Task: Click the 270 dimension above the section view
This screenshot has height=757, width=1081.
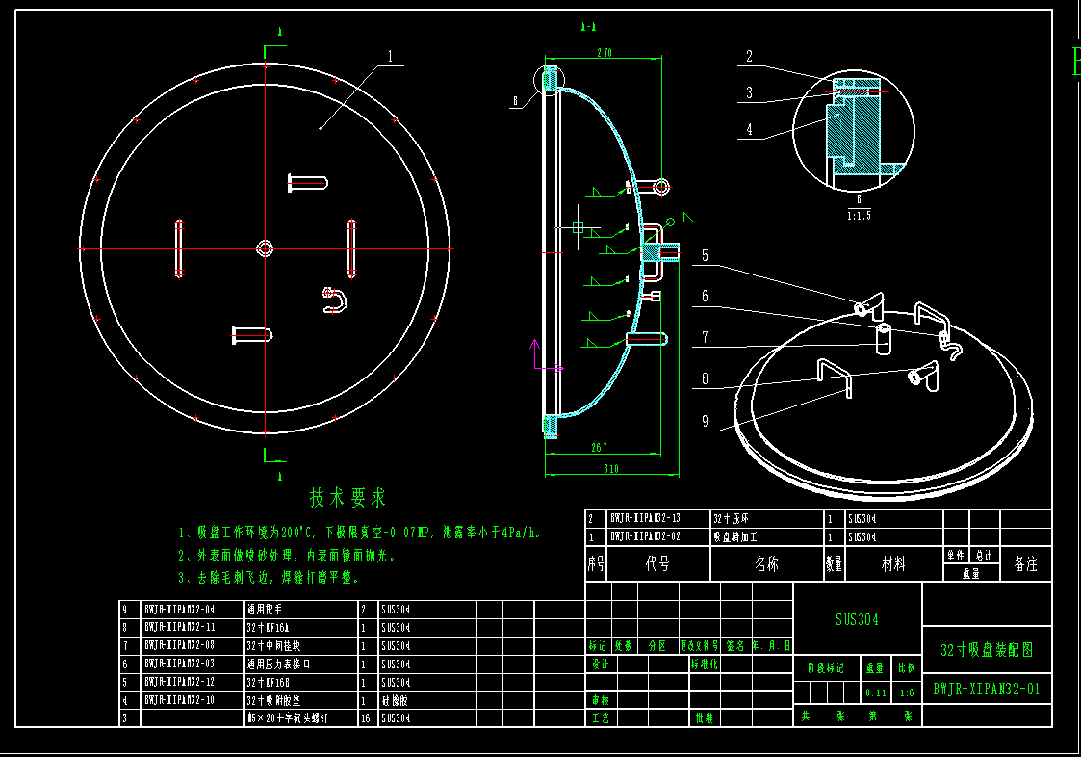Action: [604, 52]
